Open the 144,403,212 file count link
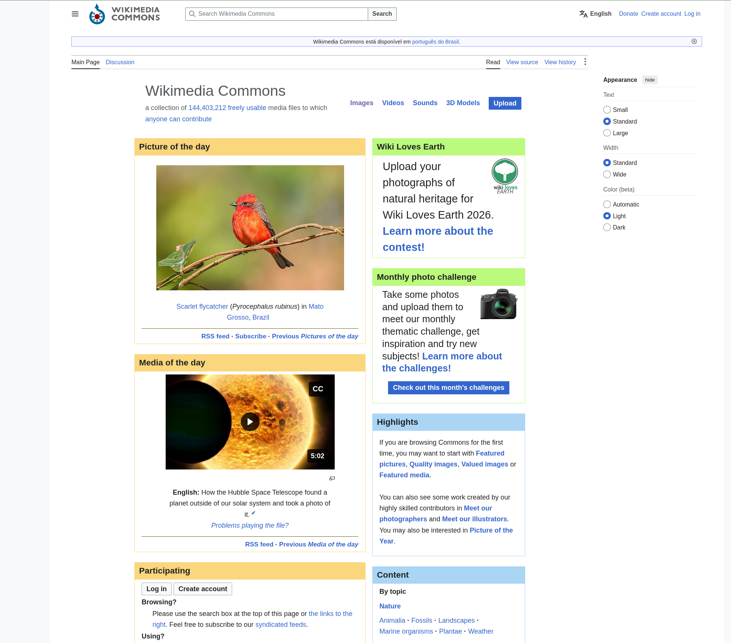Viewport: 731px width, 643px height. point(207,108)
